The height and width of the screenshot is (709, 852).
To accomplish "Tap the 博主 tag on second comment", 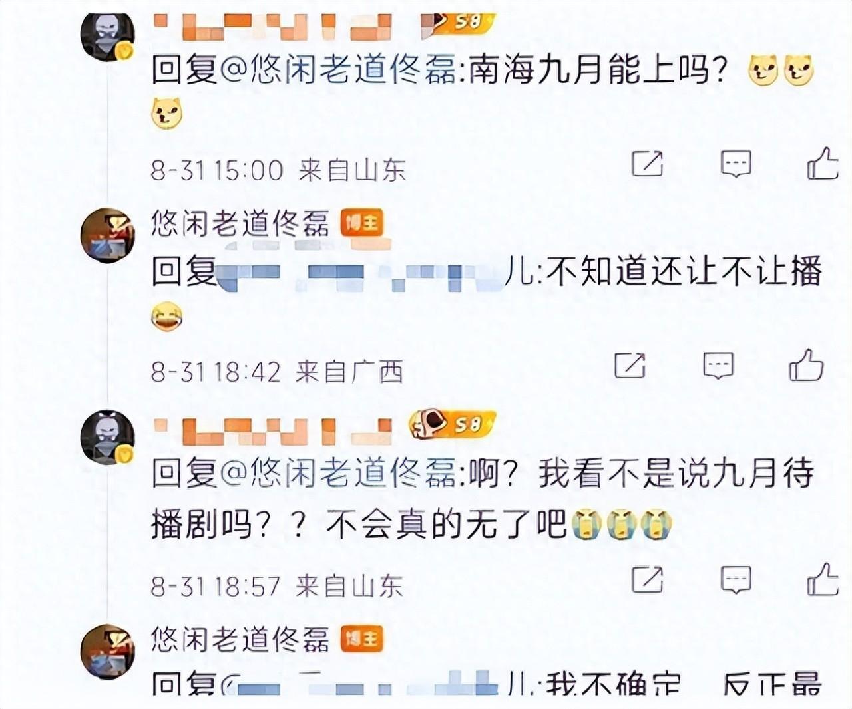I will 362,223.
